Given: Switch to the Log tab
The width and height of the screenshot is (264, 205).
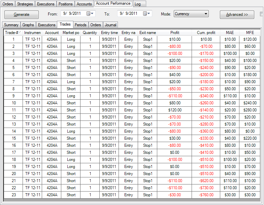Looking at the screenshot, I should [x=139, y=4].
